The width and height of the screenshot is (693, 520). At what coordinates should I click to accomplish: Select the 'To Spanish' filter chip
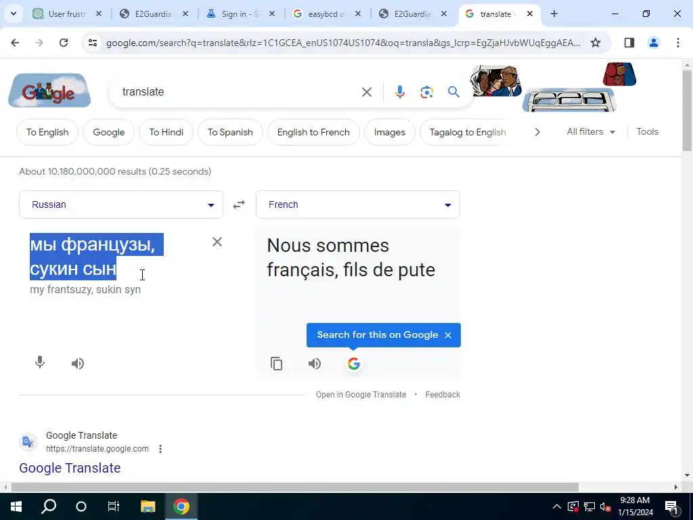point(230,132)
